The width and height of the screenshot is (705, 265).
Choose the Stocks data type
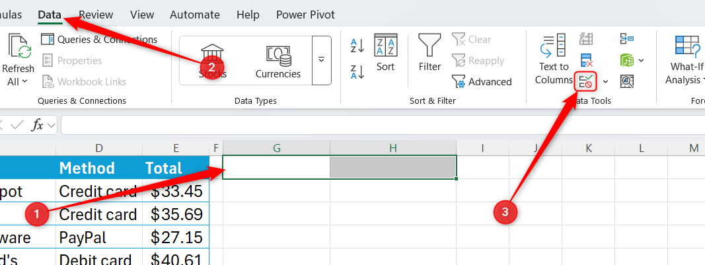click(213, 61)
